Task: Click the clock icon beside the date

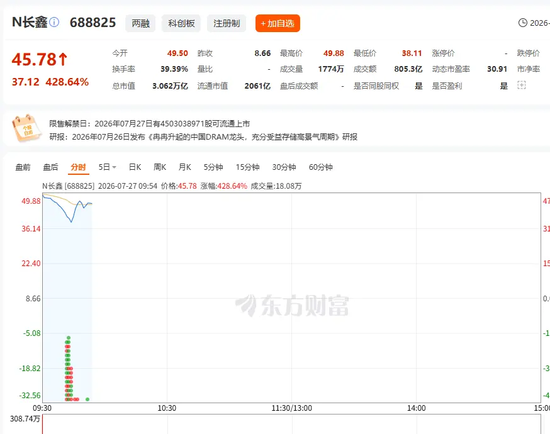Action: tap(523, 23)
